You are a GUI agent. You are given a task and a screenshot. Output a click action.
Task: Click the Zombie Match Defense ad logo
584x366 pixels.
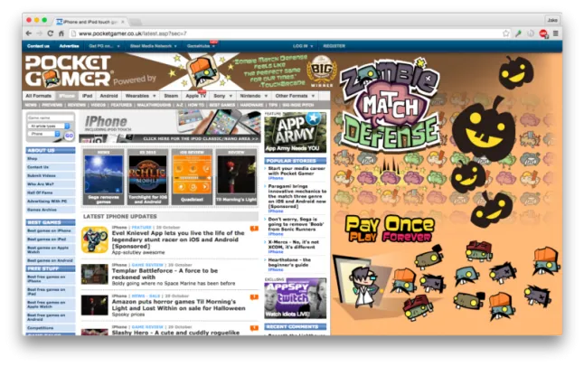point(390,106)
